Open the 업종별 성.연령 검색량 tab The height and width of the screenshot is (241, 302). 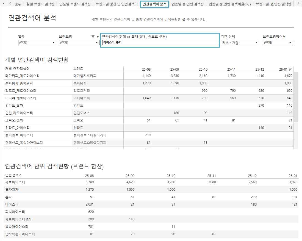(x=187, y=4)
